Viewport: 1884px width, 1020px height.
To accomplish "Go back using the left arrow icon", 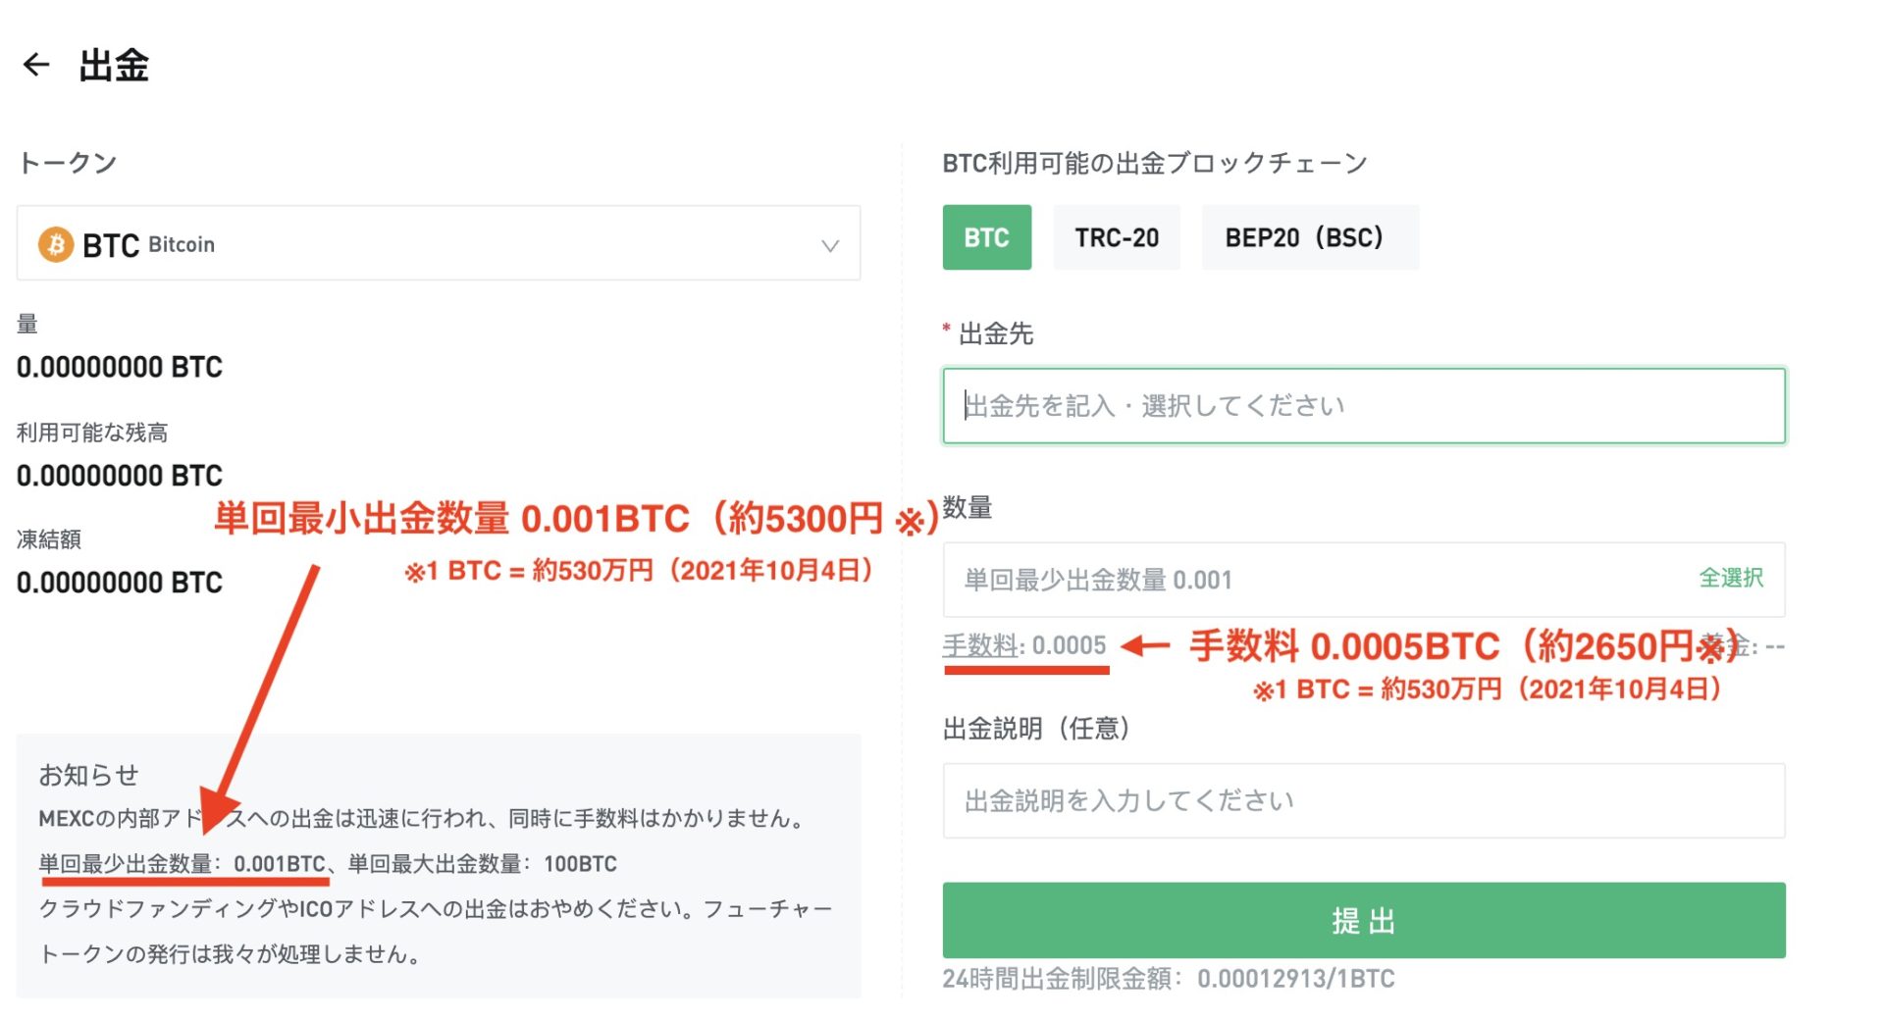I will [36, 65].
